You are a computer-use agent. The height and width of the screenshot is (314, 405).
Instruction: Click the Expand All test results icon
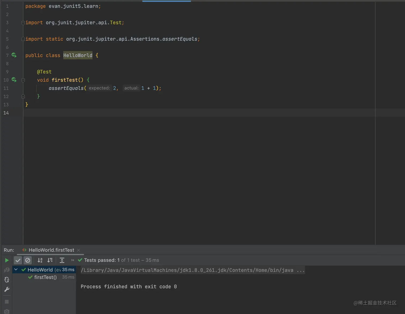pos(62,260)
